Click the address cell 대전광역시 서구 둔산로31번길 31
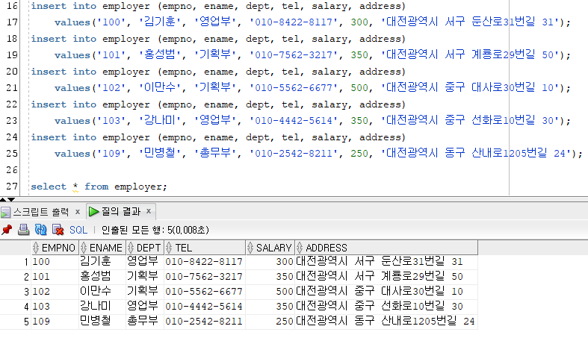The width and height of the screenshot is (588, 338). point(386,262)
